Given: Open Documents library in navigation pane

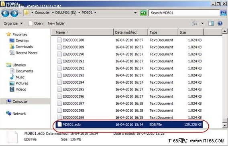Looking at the screenshot, I should click(24, 71).
